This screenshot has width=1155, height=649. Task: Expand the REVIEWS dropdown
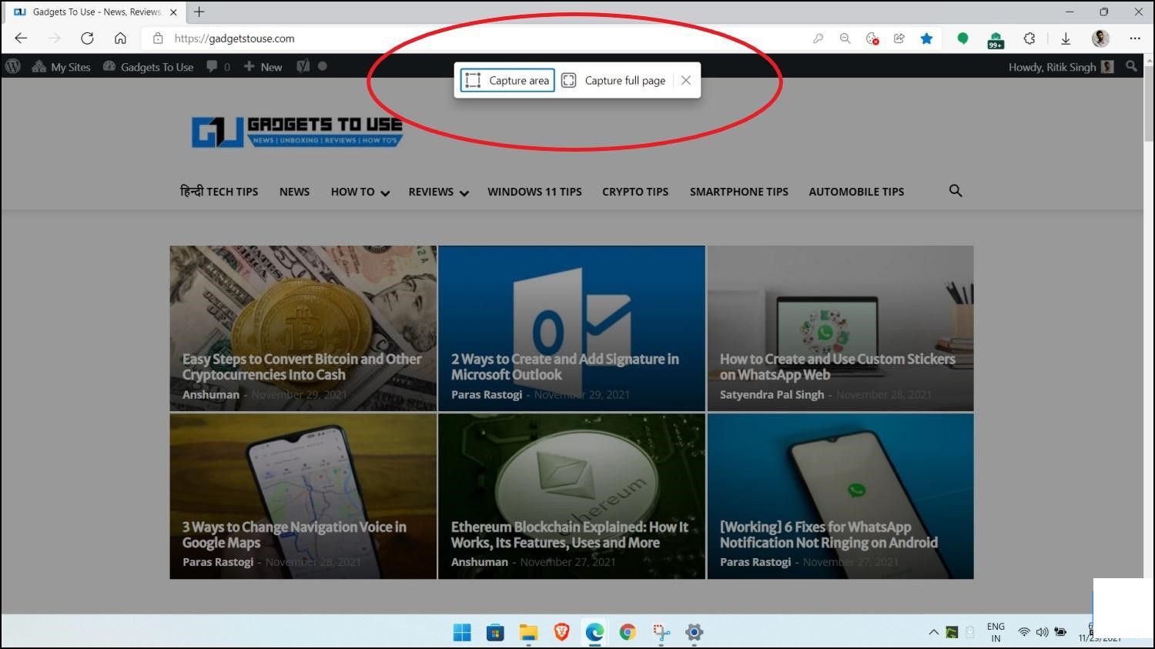coord(438,192)
